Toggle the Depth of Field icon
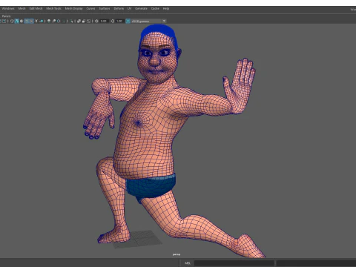 pos(64,22)
